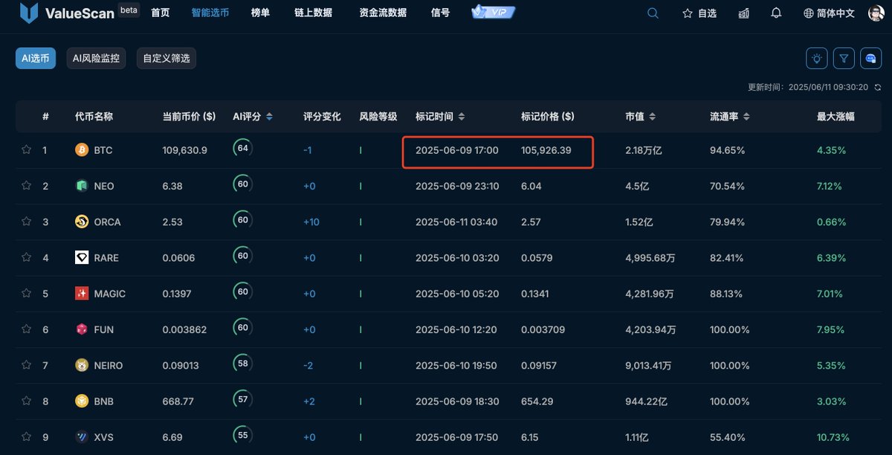The image size is (892, 455).
Task: Click the XVS AI score ring 55
Action: coord(242,436)
